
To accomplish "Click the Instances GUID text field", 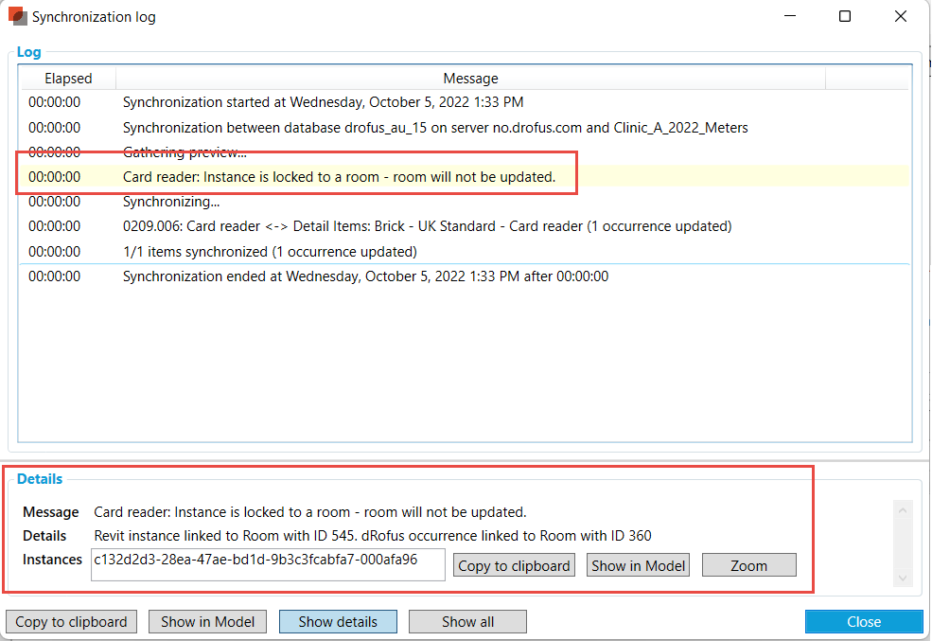I will [x=268, y=560].
